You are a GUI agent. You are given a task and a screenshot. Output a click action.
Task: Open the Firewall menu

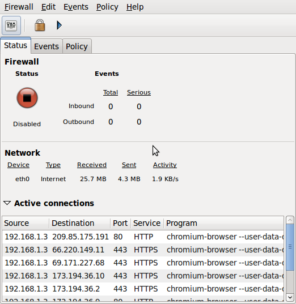click(x=19, y=7)
